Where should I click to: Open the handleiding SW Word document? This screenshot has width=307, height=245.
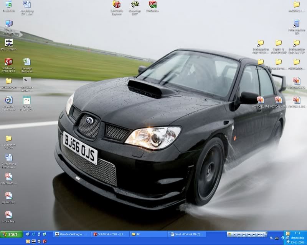coord(27,8)
